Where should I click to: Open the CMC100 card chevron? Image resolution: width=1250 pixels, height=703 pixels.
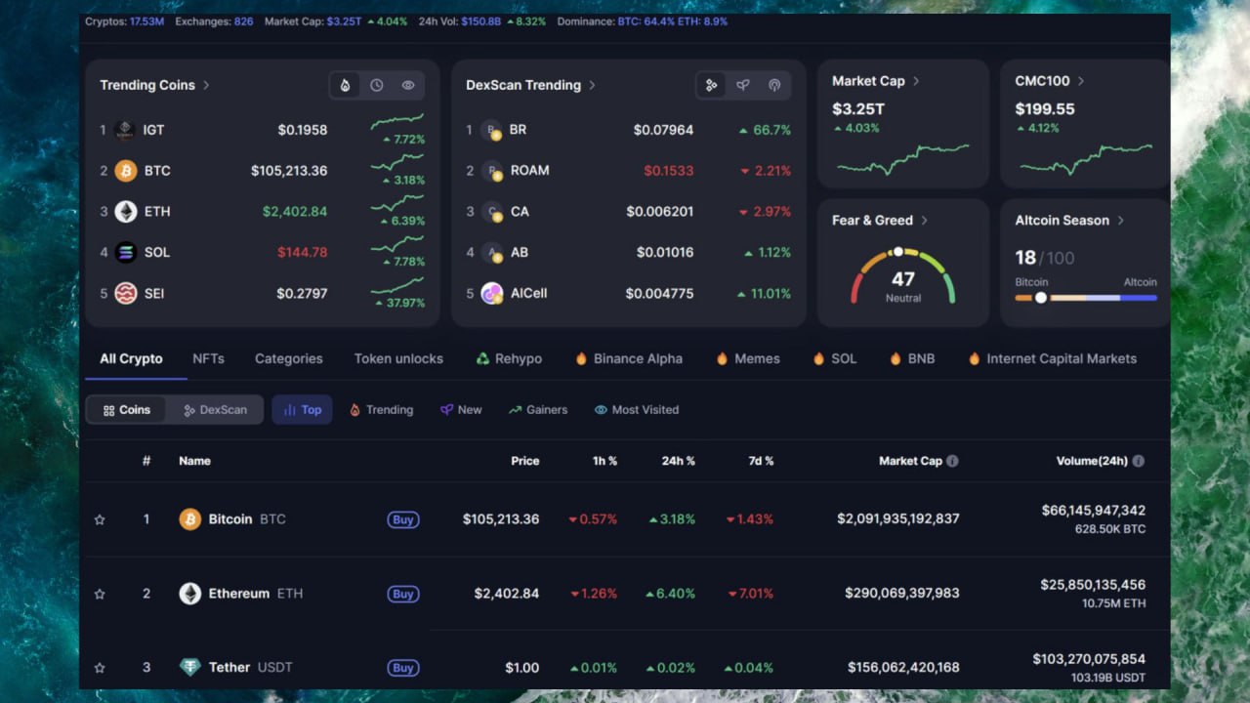1080,81
